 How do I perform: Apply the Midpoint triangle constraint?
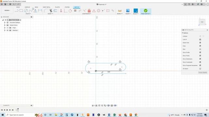pyautogui.click(x=94, y=11)
